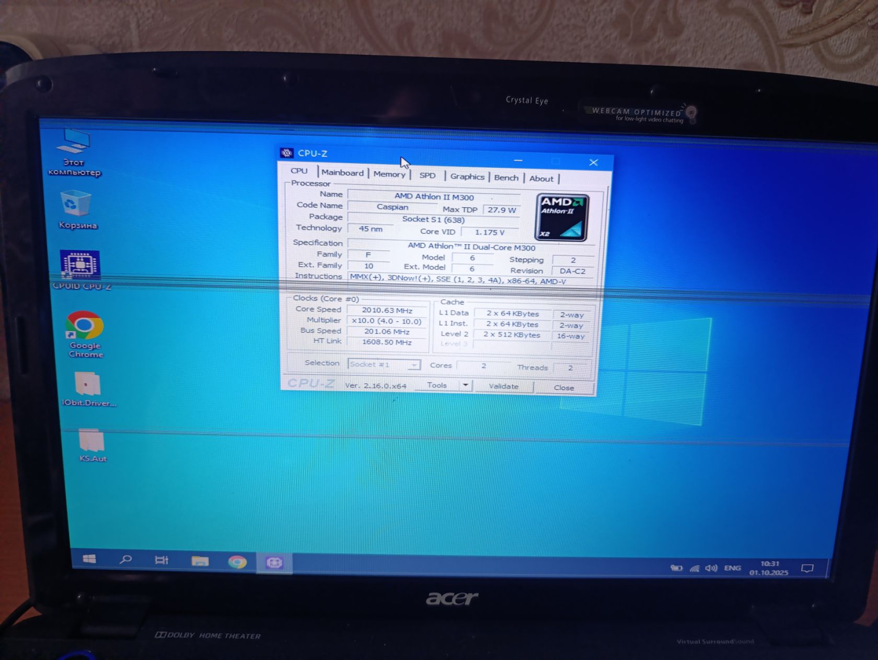Click the Windows Start button
878x660 pixels.
point(89,559)
